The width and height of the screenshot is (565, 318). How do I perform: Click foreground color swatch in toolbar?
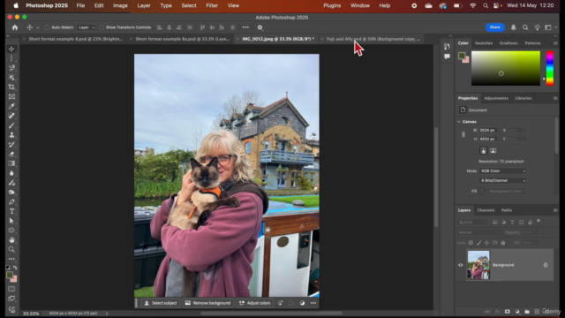[10, 275]
